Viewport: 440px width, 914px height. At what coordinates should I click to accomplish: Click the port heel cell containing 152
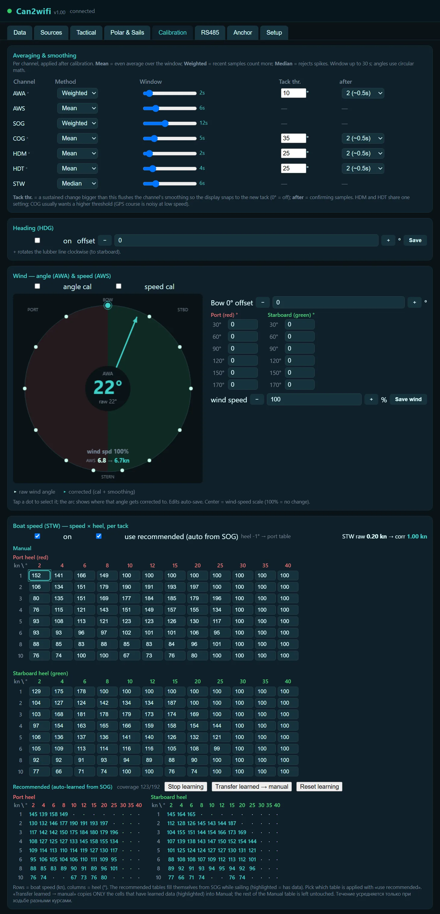pyautogui.click(x=39, y=576)
